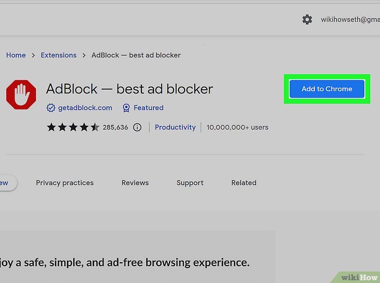380x283 pixels.
Task: Switch to Related tab
Action: [x=244, y=183]
